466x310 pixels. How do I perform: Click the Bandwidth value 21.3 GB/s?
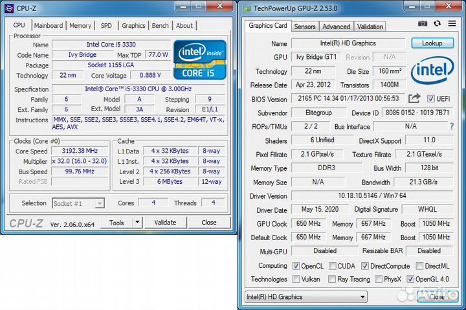pos(423,182)
